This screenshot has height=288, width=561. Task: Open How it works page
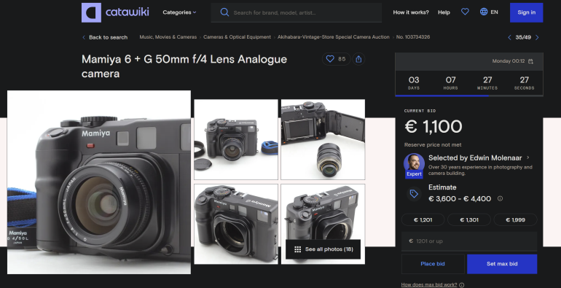(411, 12)
